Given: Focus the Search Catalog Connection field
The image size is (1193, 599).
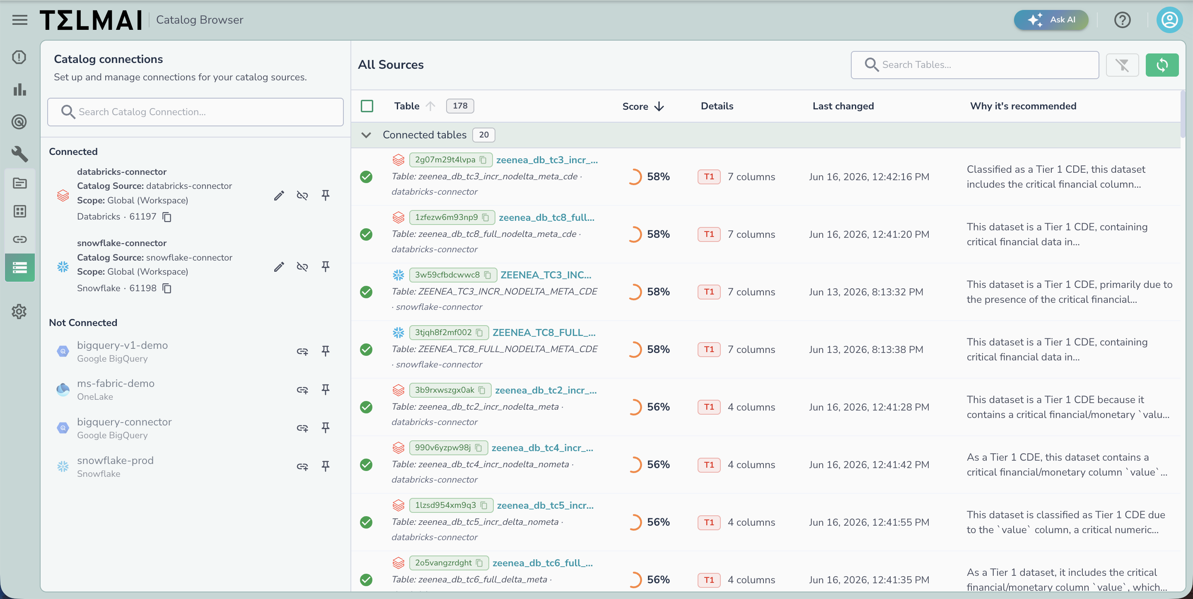Looking at the screenshot, I should pyautogui.click(x=196, y=112).
